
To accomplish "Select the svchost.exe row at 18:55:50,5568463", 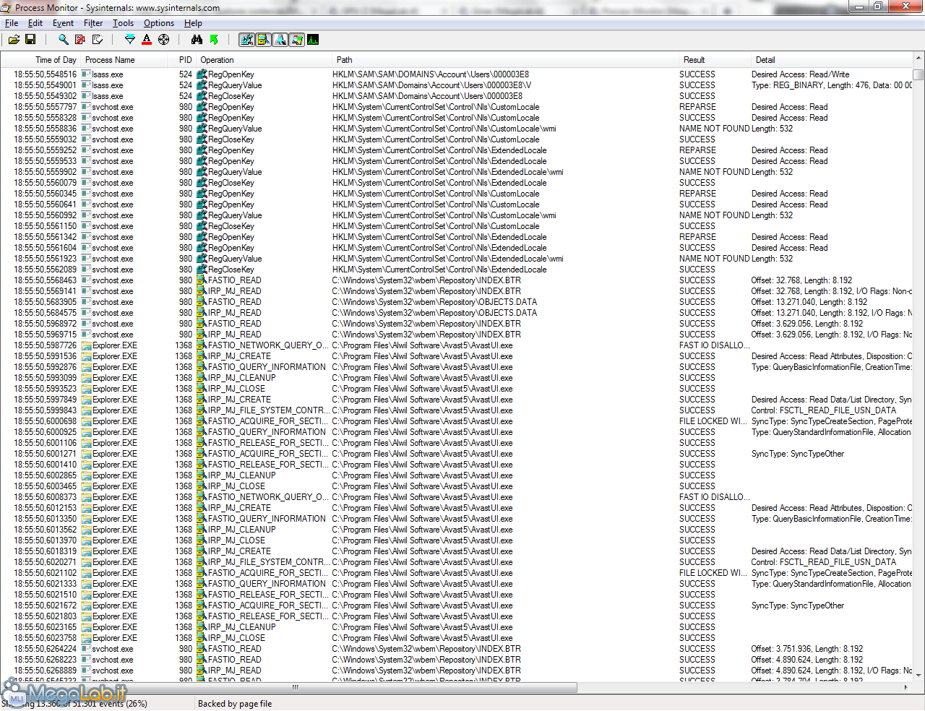I will tap(457, 280).
